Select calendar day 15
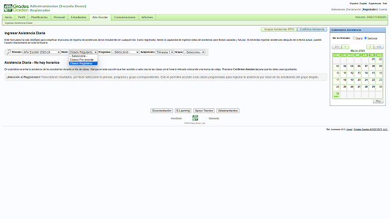 pyautogui.click(x=372, y=74)
